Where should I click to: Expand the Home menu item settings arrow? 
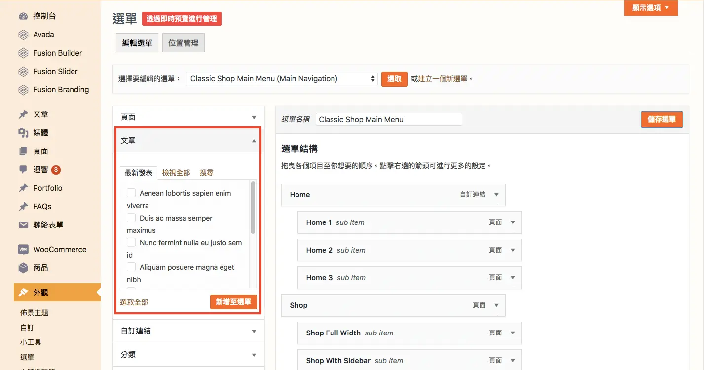coord(497,195)
